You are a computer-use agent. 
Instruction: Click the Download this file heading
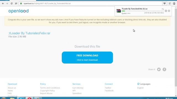[87, 46]
